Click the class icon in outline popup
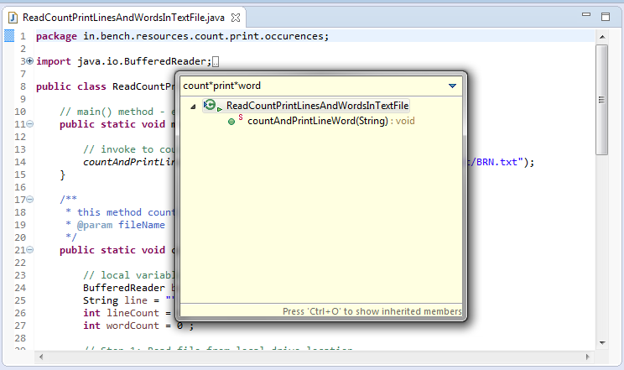The image size is (624, 370). (x=210, y=106)
